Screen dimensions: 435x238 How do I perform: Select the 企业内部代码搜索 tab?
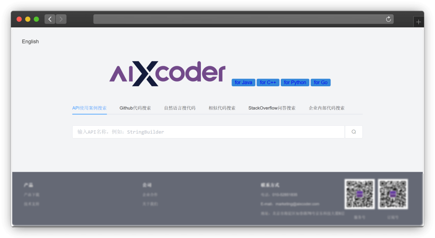tap(327, 108)
